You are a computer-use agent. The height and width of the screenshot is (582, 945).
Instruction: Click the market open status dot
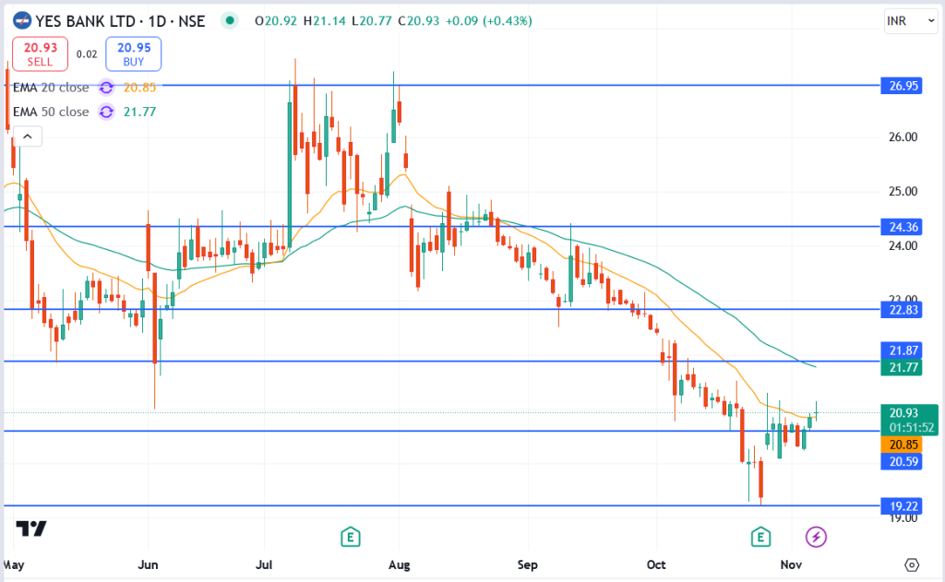coord(229,20)
